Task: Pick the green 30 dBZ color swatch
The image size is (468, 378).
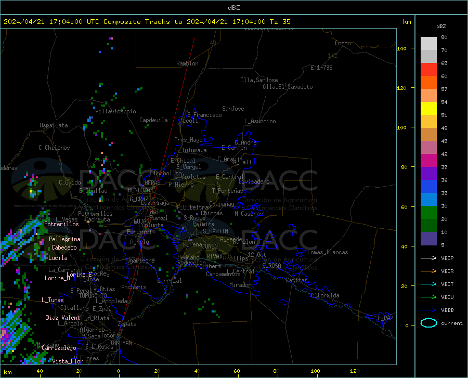Action: click(x=428, y=213)
